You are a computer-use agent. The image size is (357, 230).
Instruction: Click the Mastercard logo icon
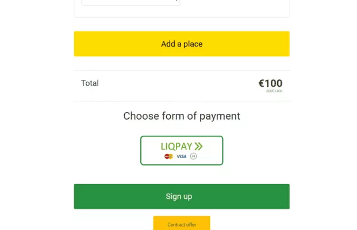pyautogui.click(x=168, y=156)
